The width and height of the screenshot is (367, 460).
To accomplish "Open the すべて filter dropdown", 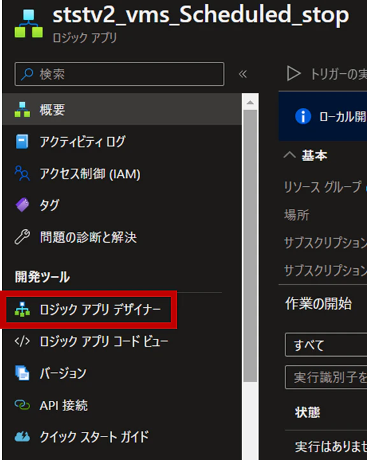I will point(326,345).
